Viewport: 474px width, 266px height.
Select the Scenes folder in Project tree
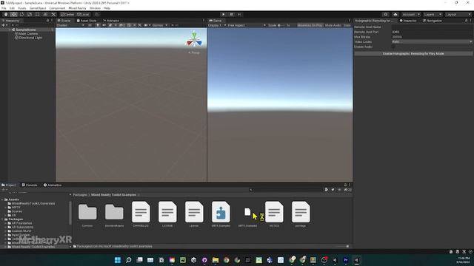pos(15,211)
